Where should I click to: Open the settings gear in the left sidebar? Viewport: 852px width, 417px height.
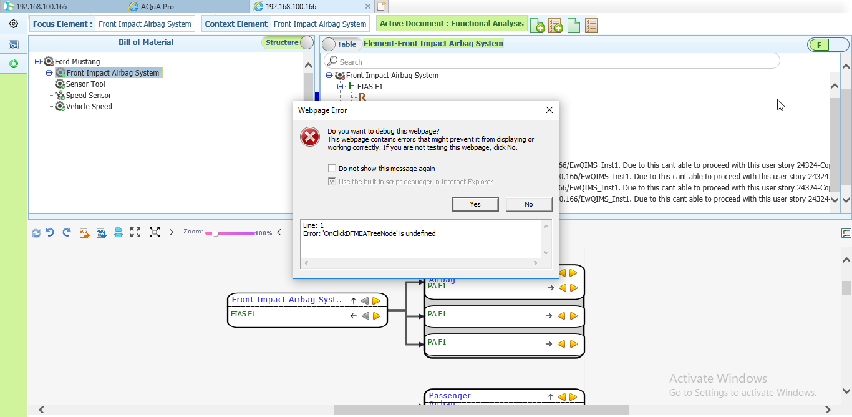[14, 24]
